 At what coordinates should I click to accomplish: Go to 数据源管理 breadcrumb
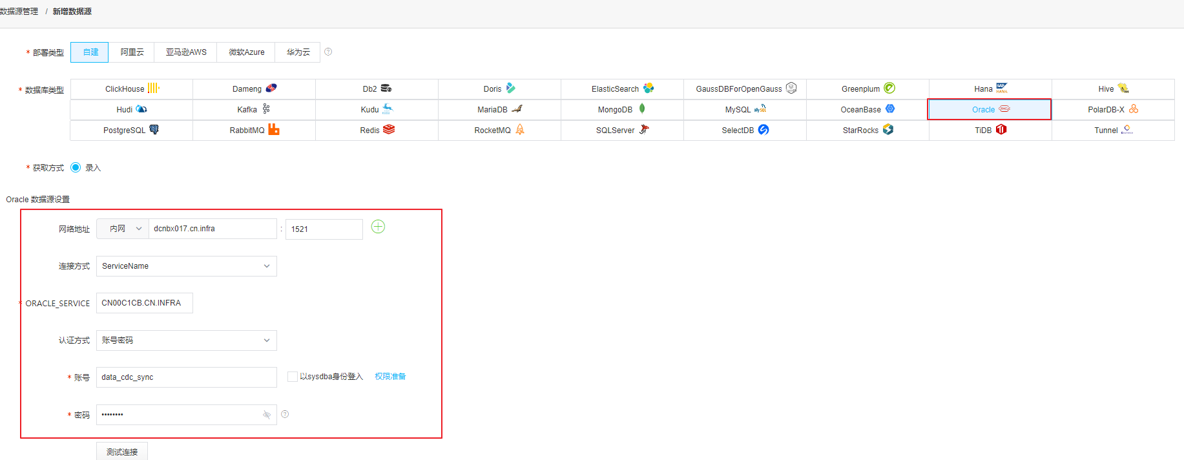click(19, 12)
